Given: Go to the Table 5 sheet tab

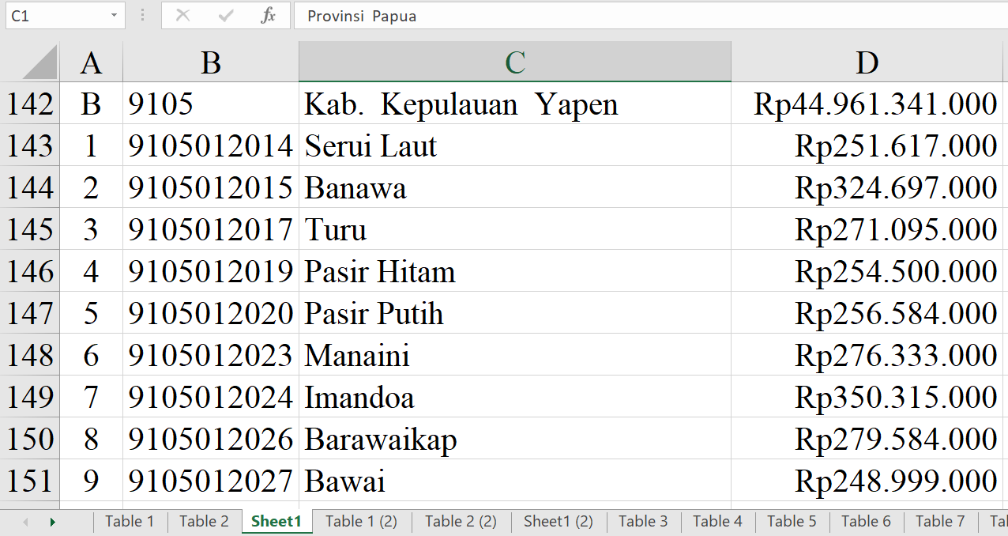Looking at the screenshot, I should tap(792, 521).
